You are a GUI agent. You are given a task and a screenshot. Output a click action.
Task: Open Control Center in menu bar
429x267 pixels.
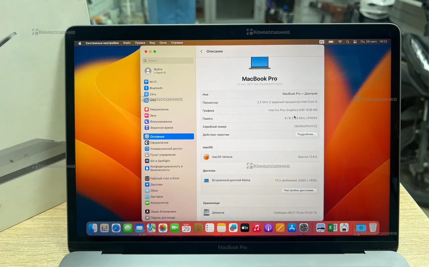(355, 42)
